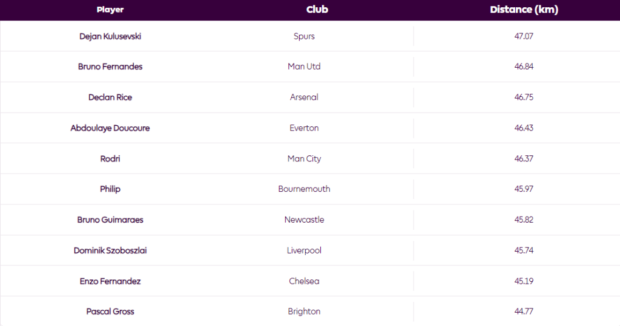Screen dimensions: 620x326
Task: Open Bruno Fernandes player entry
Action: (x=110, y=67)
